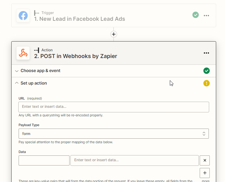The height and width of the screenshot is (182, 225).
Task: Remove the Data row with X button
Action: coord(205,160)
